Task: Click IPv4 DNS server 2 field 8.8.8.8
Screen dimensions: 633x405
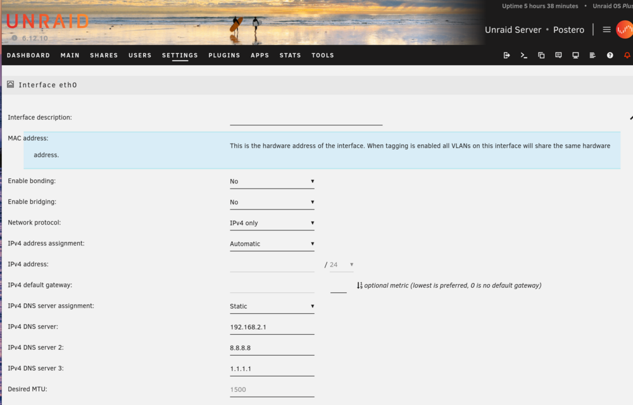Action: coord(272,348)
